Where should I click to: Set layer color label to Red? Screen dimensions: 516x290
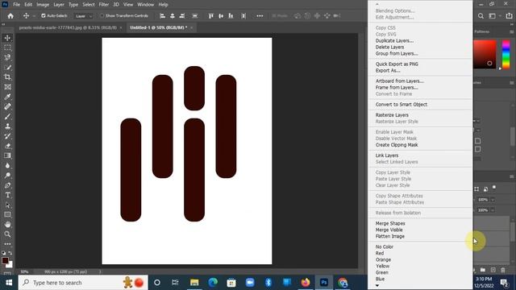point(380,253)
